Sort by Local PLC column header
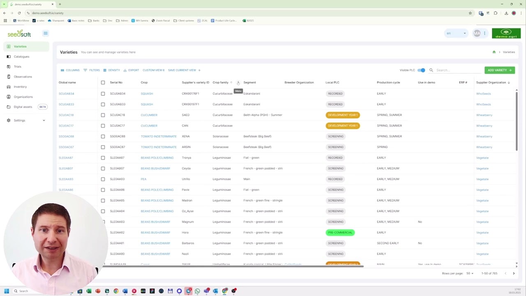This screenshot has width=526, height=296. [x=332, y=83]
